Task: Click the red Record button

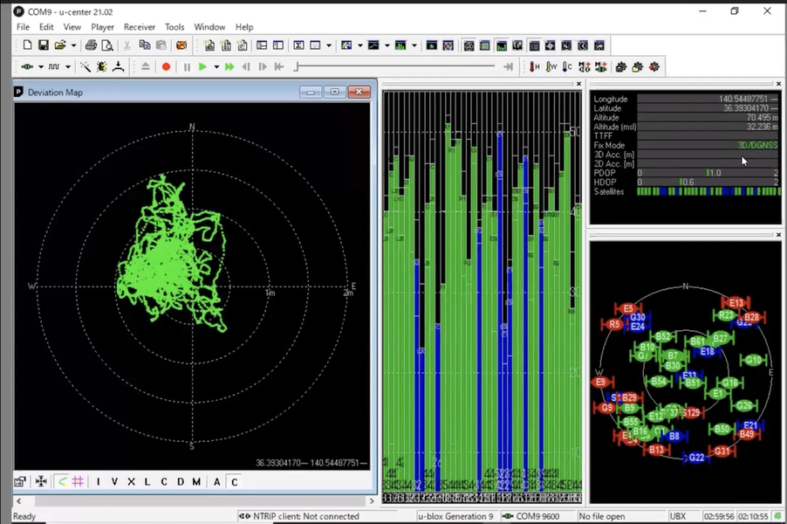Action: coord(166,66)
